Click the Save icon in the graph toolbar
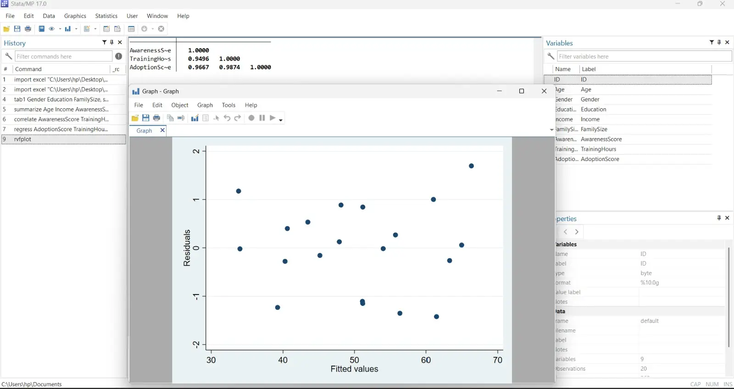The width and height of the screenshot is (734, 389). click(145, 118)
